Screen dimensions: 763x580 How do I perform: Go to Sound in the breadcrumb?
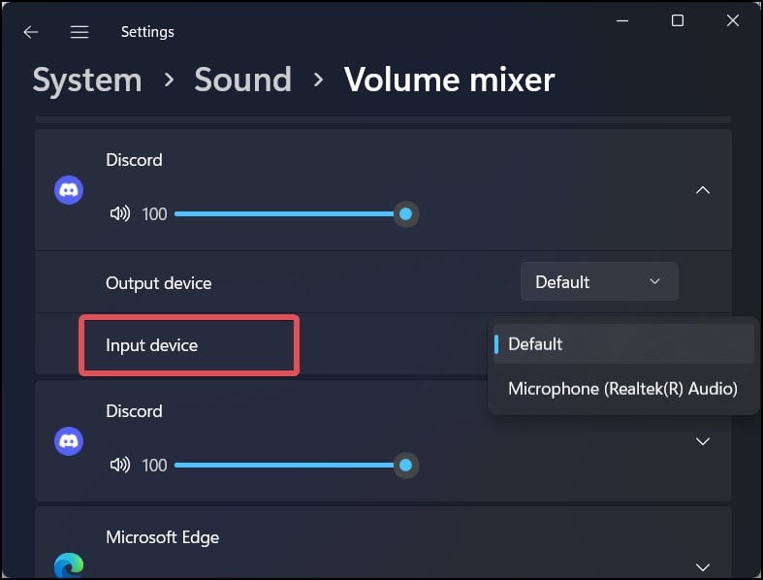[x=242, y=80]
